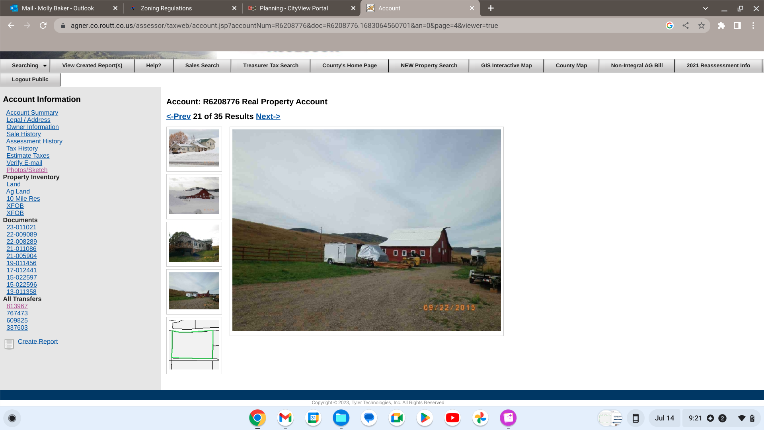Bookmark page with star icon

(701, 25)
